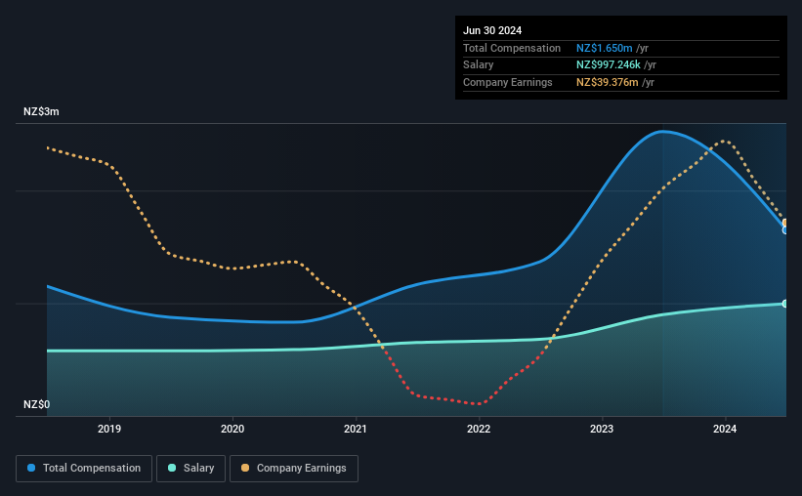Click the Total Compensation tooltip row label
Viewport: 802px width, 496px height.
pos(512,48)
